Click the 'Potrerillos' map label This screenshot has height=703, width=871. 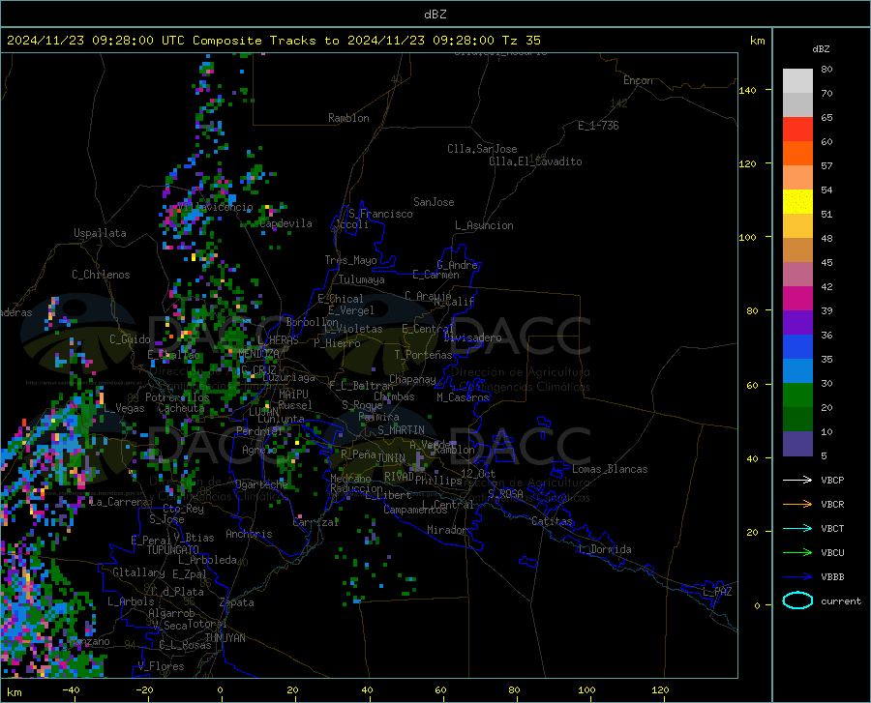(x=177, y=397)
